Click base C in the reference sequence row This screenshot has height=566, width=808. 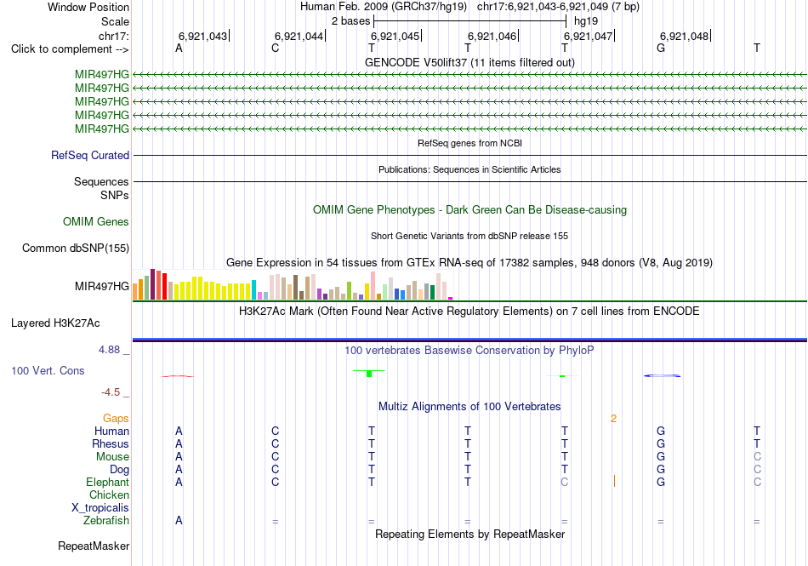click(276, 48)
